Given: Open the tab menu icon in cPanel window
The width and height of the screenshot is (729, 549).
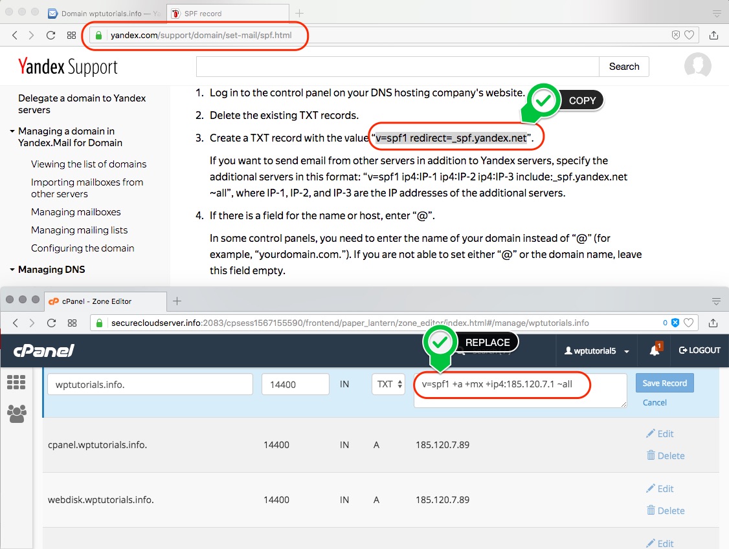Looking at the screenshot, I should click(716, 301).
